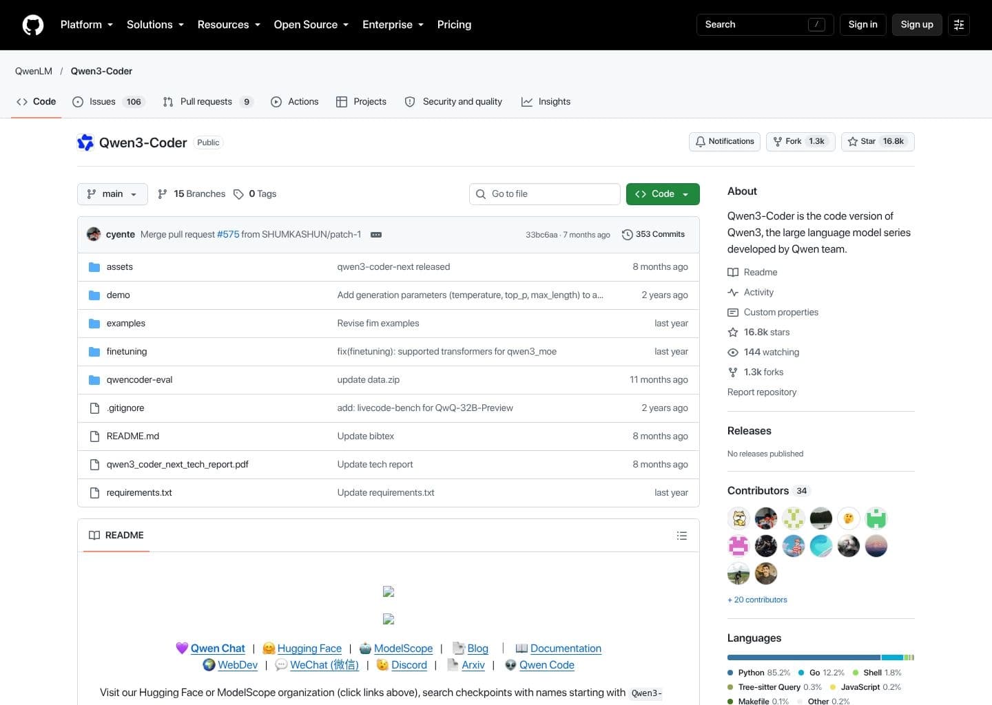Open the appearance settings icon in header
The image size is (992, 705).
tap(958, 25)
